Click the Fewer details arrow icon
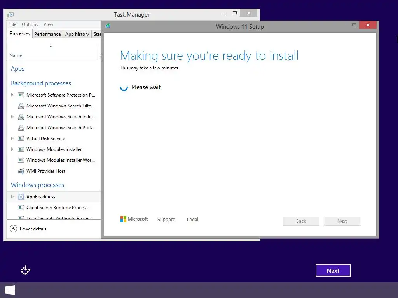 pos(13,229)
